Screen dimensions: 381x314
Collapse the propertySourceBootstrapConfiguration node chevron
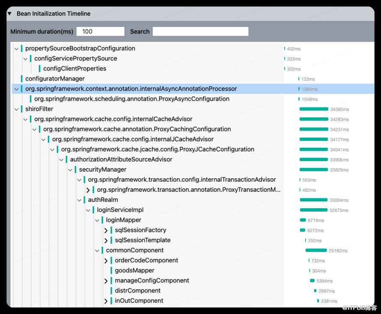pos(16,49)
